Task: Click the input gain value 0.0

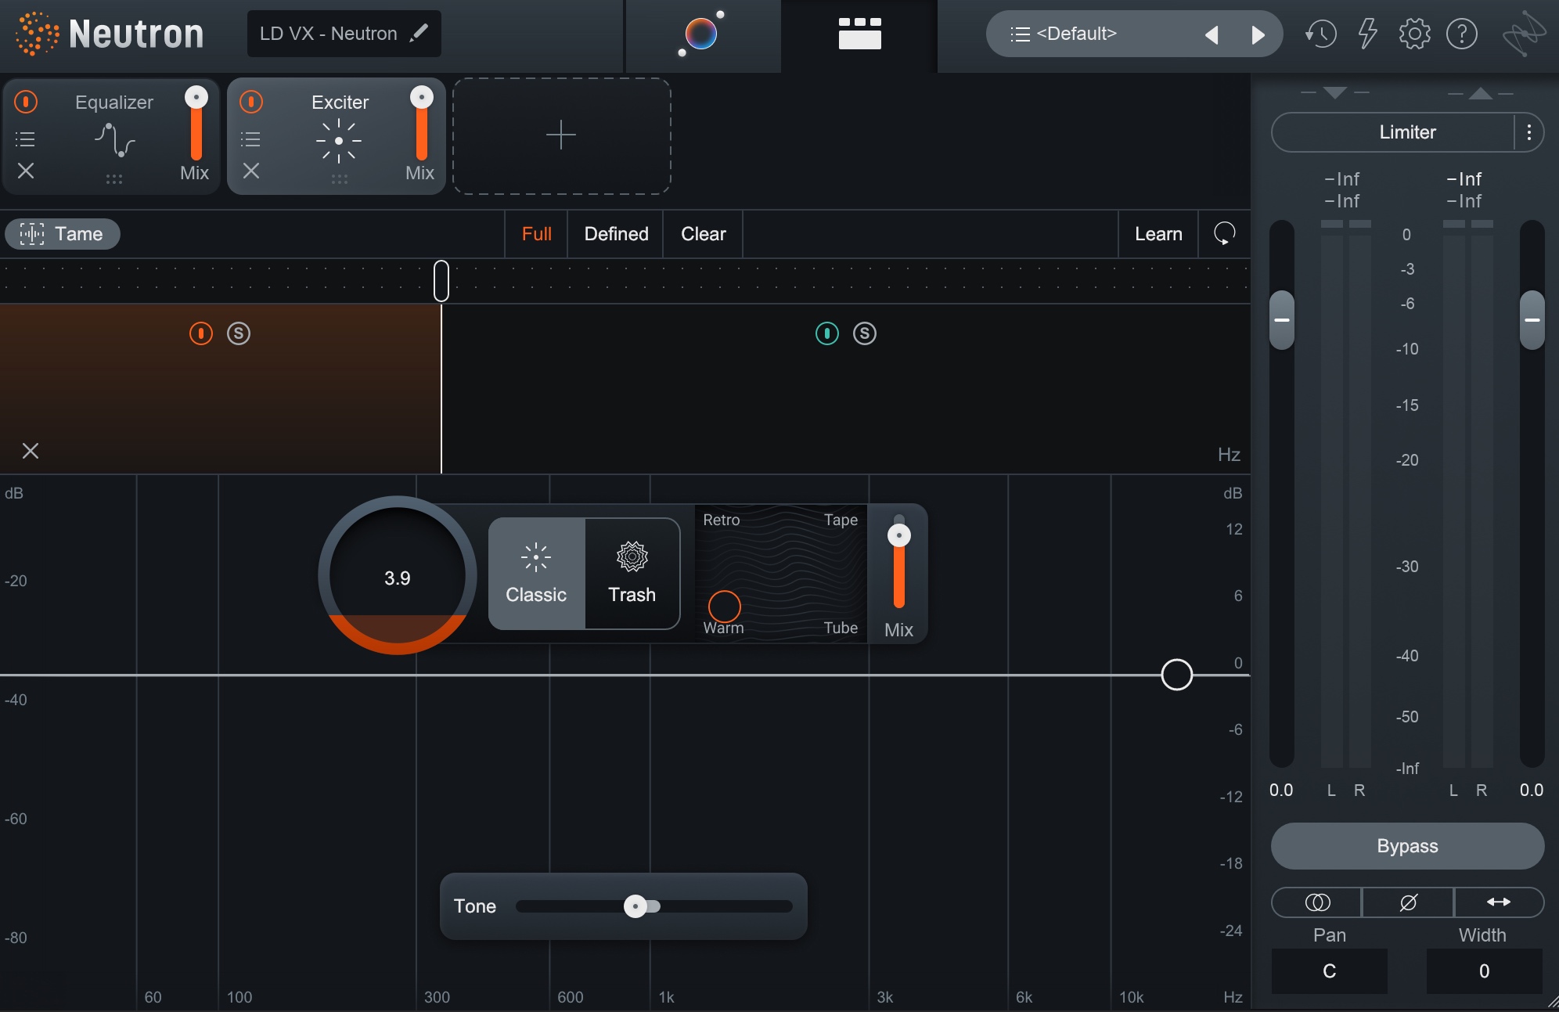Action: click(1281, 791)
